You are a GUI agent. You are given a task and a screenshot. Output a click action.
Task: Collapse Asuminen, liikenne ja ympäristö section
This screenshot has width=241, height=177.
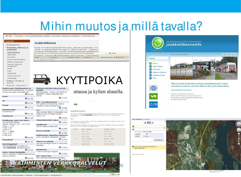(x=6, y=48)
